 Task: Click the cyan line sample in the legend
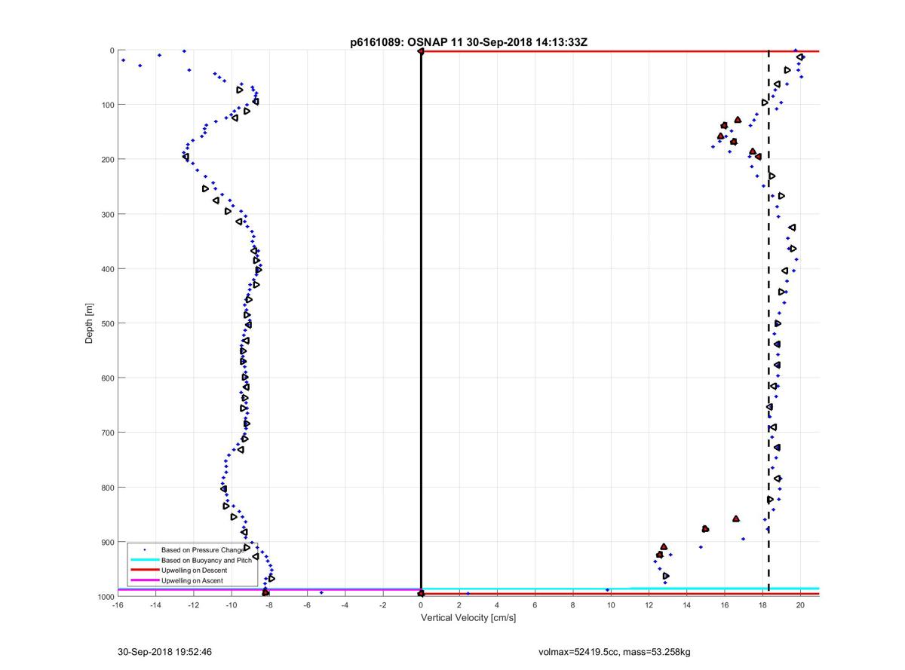(144, 561)
